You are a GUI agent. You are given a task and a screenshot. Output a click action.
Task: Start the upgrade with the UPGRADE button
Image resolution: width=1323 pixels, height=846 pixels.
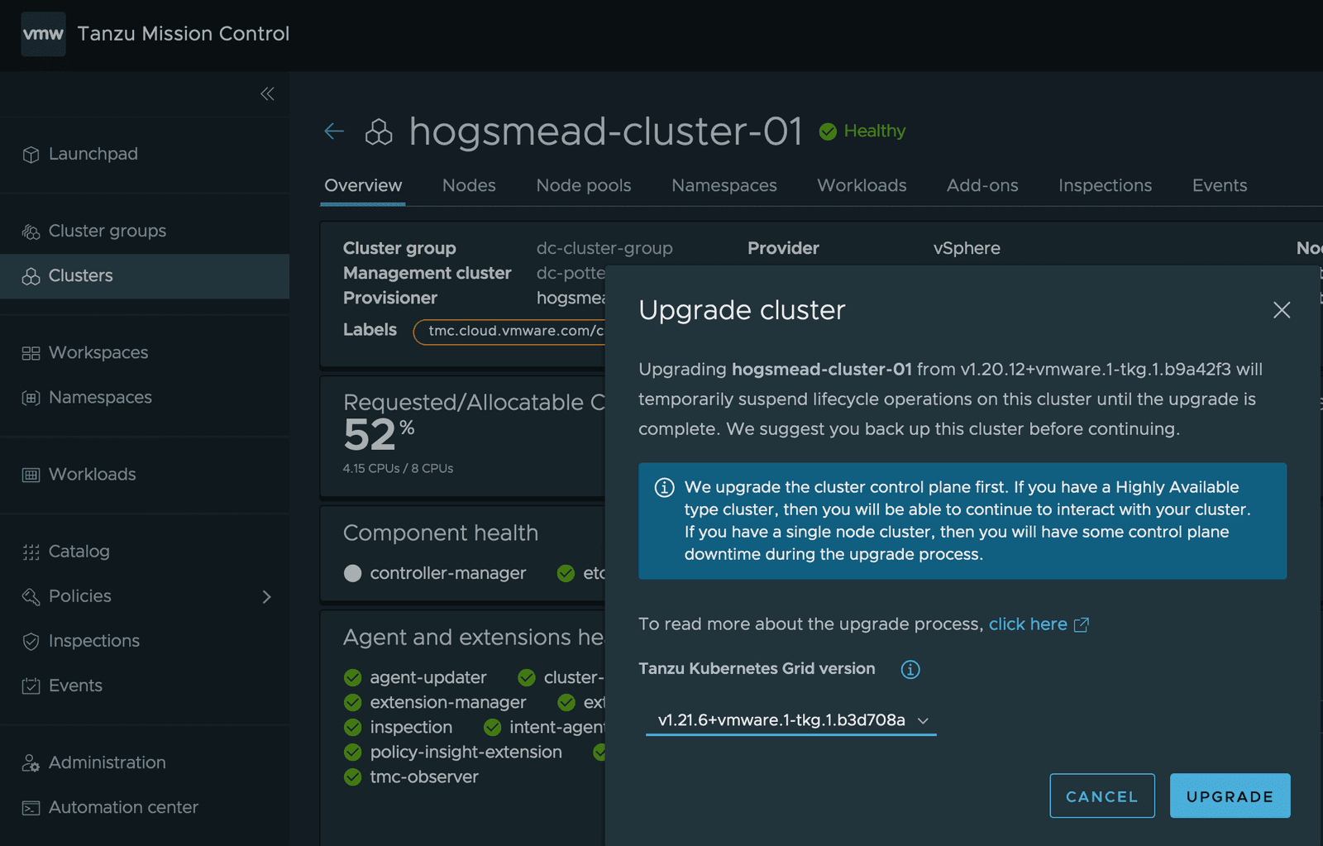(x=1230, y=796)
